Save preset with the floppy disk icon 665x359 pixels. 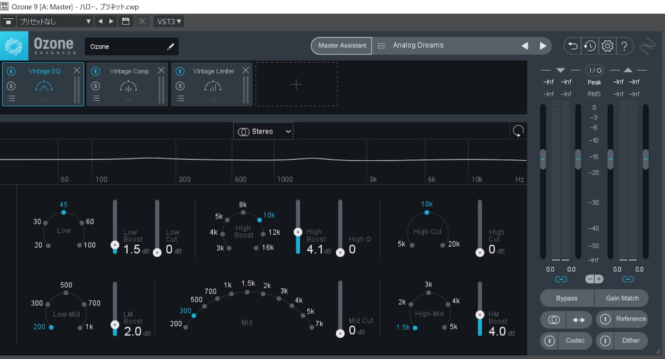click(x=126, y=21)
